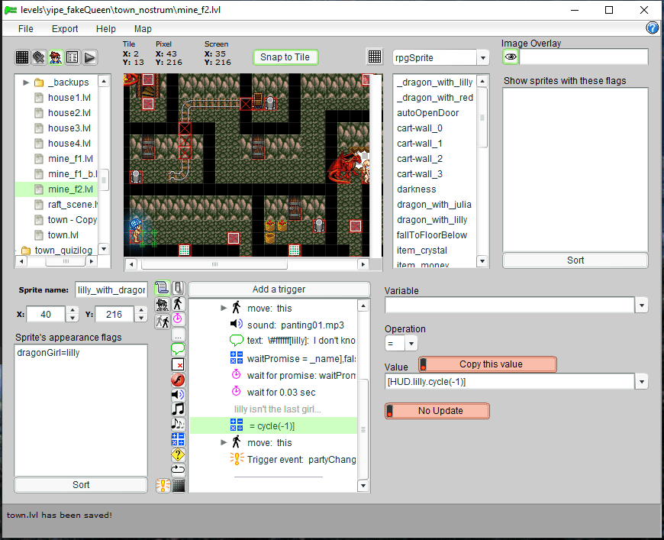Toggle the Image Overlay eye icon
Screen dimensions: 664x540
point(511,57)
